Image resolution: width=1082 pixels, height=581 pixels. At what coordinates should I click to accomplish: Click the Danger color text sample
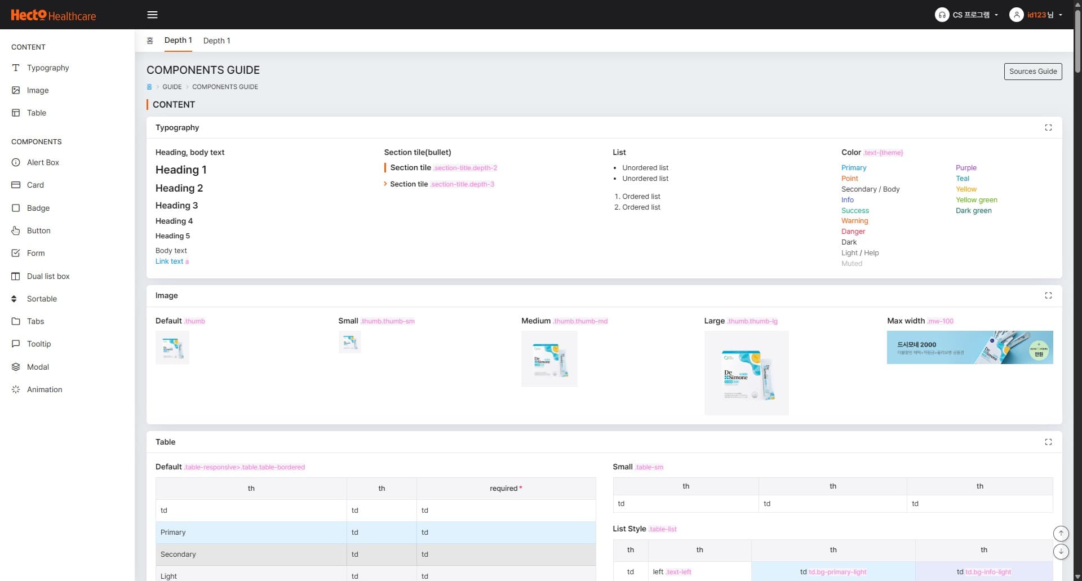853,232
